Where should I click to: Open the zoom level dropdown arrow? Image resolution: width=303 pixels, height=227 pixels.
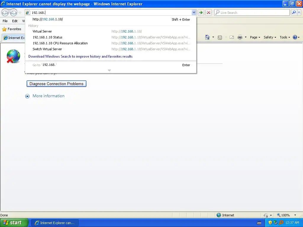(295, 215)
